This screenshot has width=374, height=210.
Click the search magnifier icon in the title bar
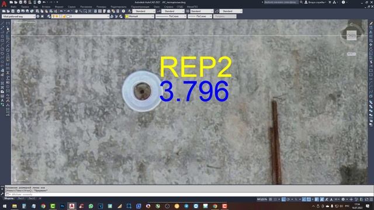pyautogui.click(x=302, y=2)
